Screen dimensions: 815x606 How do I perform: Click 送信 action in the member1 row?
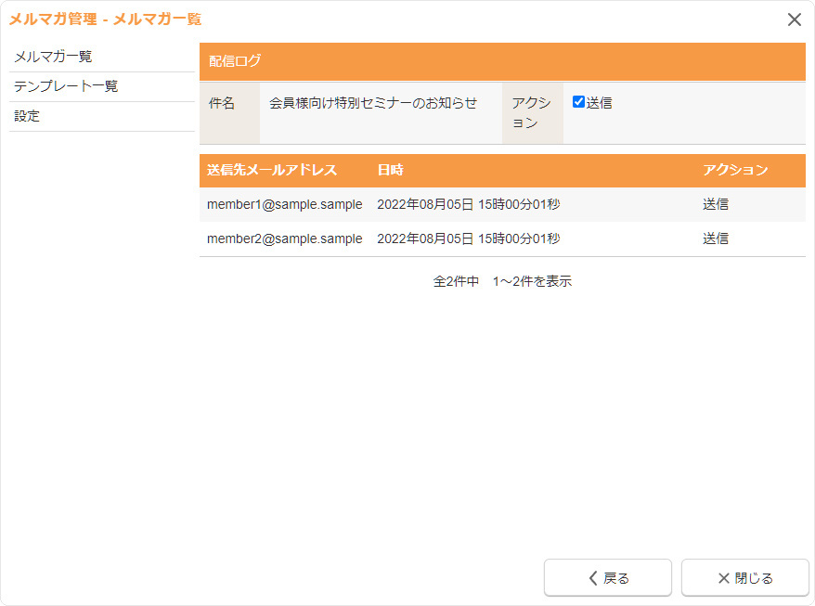pyautogui.click(x=716, y=204)
